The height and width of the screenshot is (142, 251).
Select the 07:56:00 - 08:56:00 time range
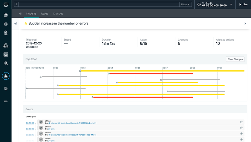coord(214,5)
